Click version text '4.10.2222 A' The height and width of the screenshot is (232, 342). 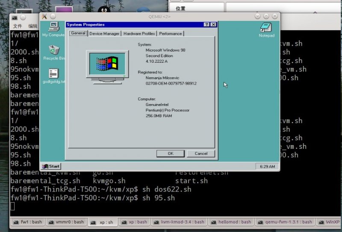click(156, 61)
